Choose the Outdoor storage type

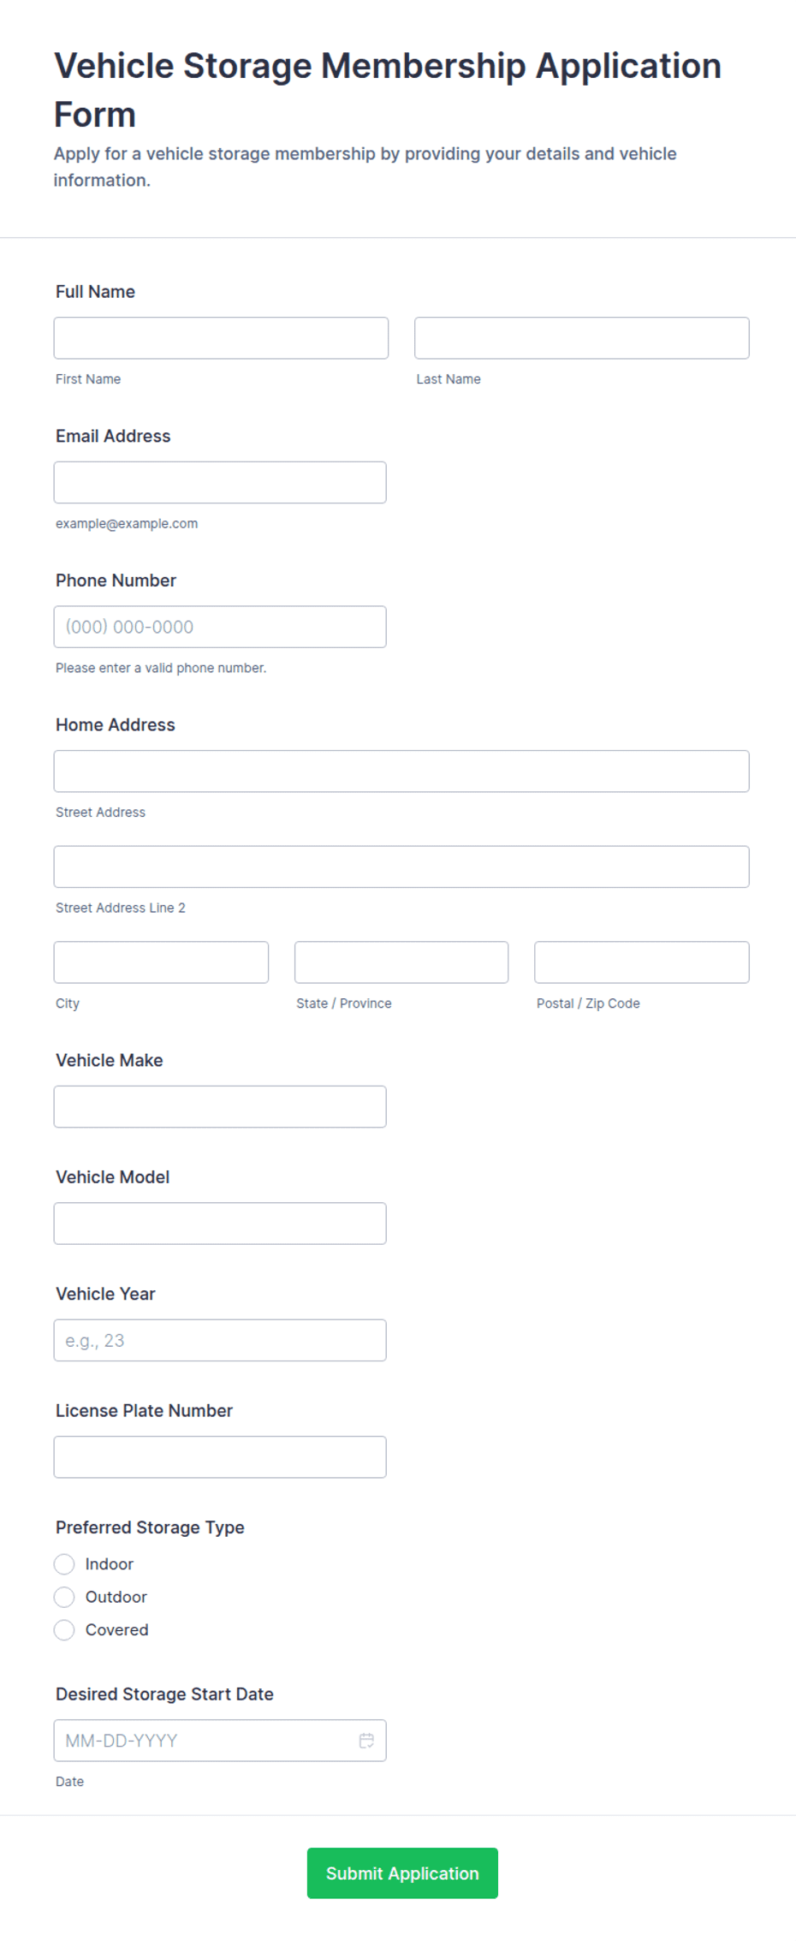click(64, 1596)
